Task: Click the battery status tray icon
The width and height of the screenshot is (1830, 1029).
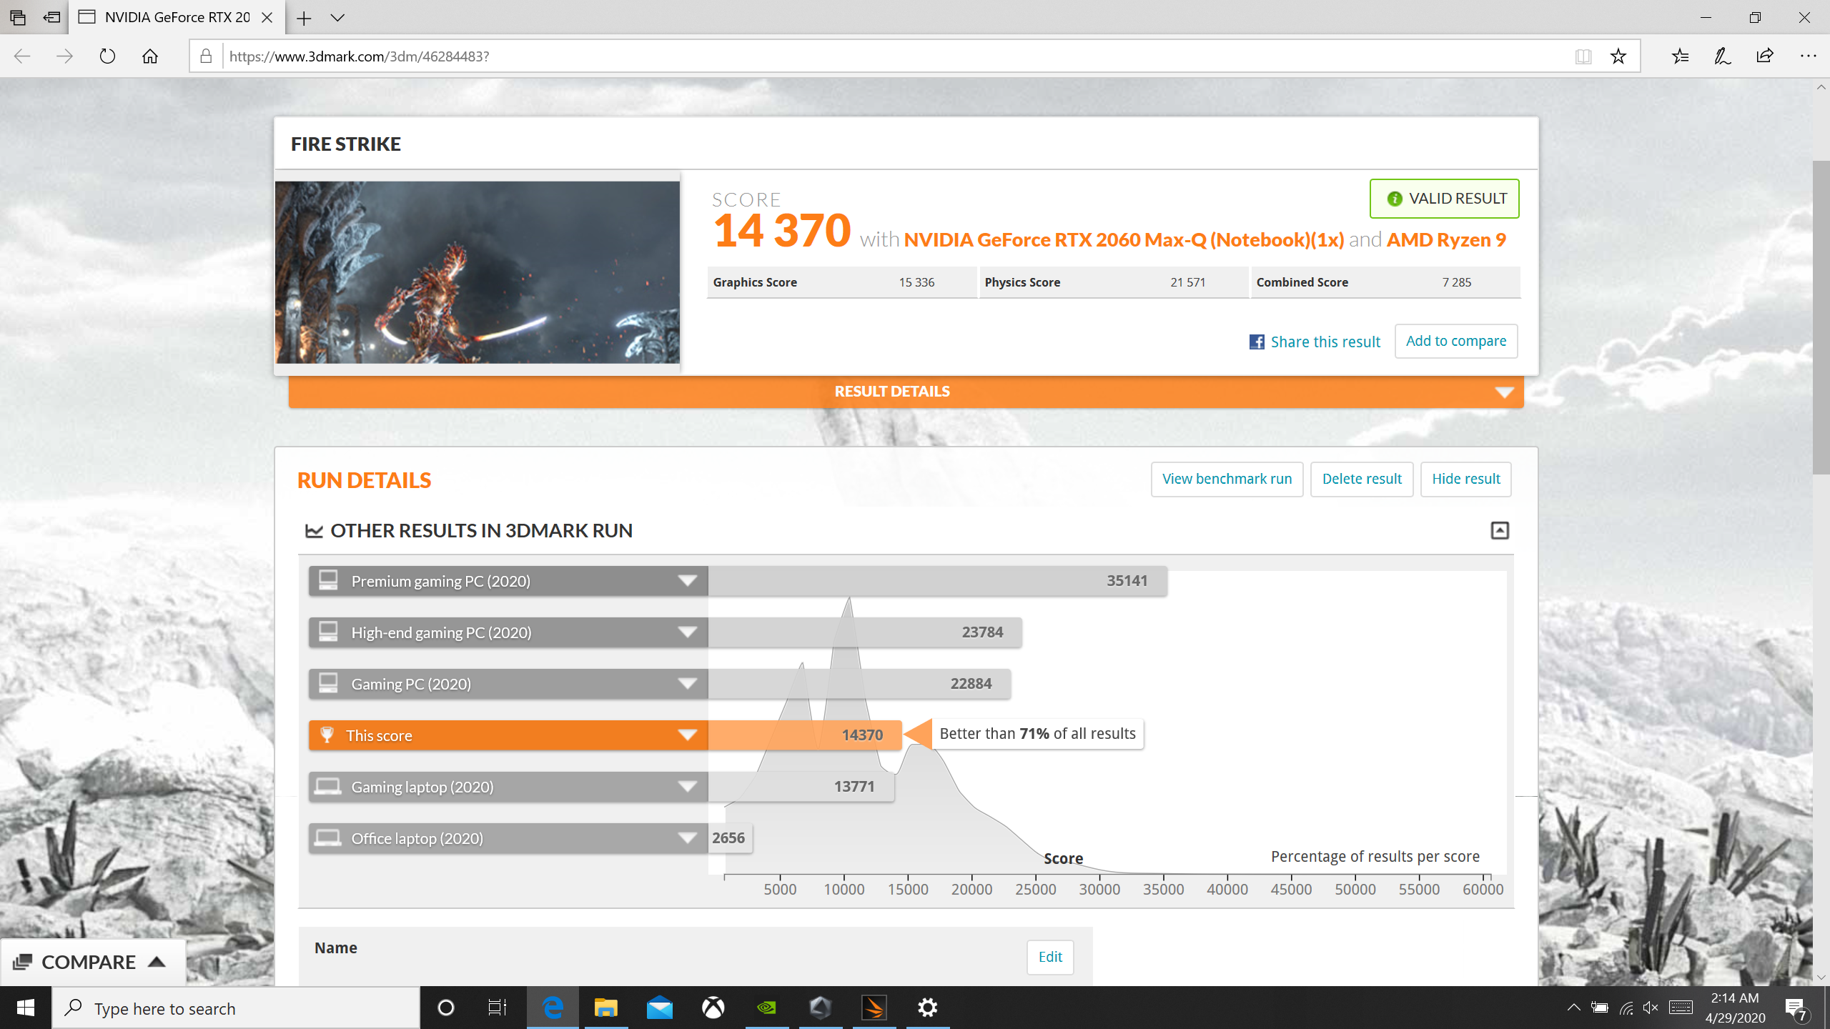Action: 1600,1008
